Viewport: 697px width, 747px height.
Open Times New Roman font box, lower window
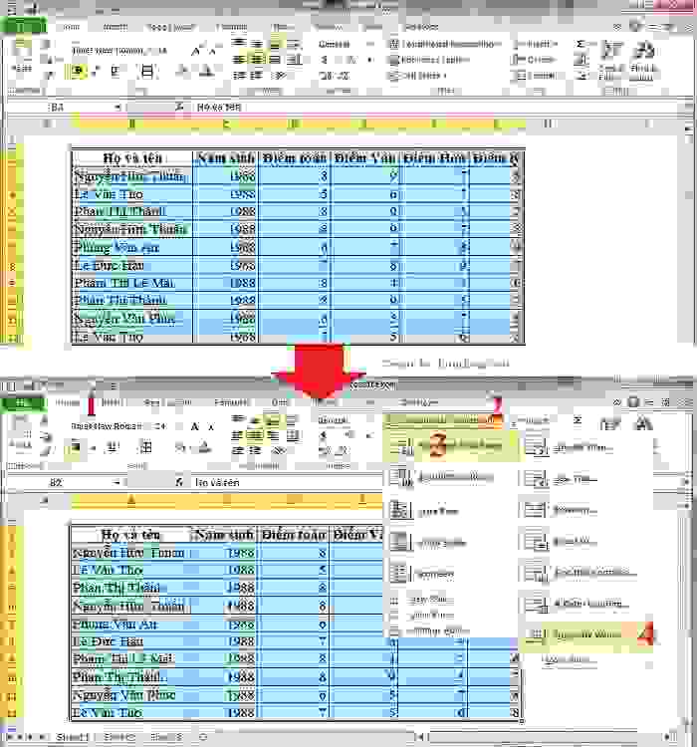tap(111, 426)
